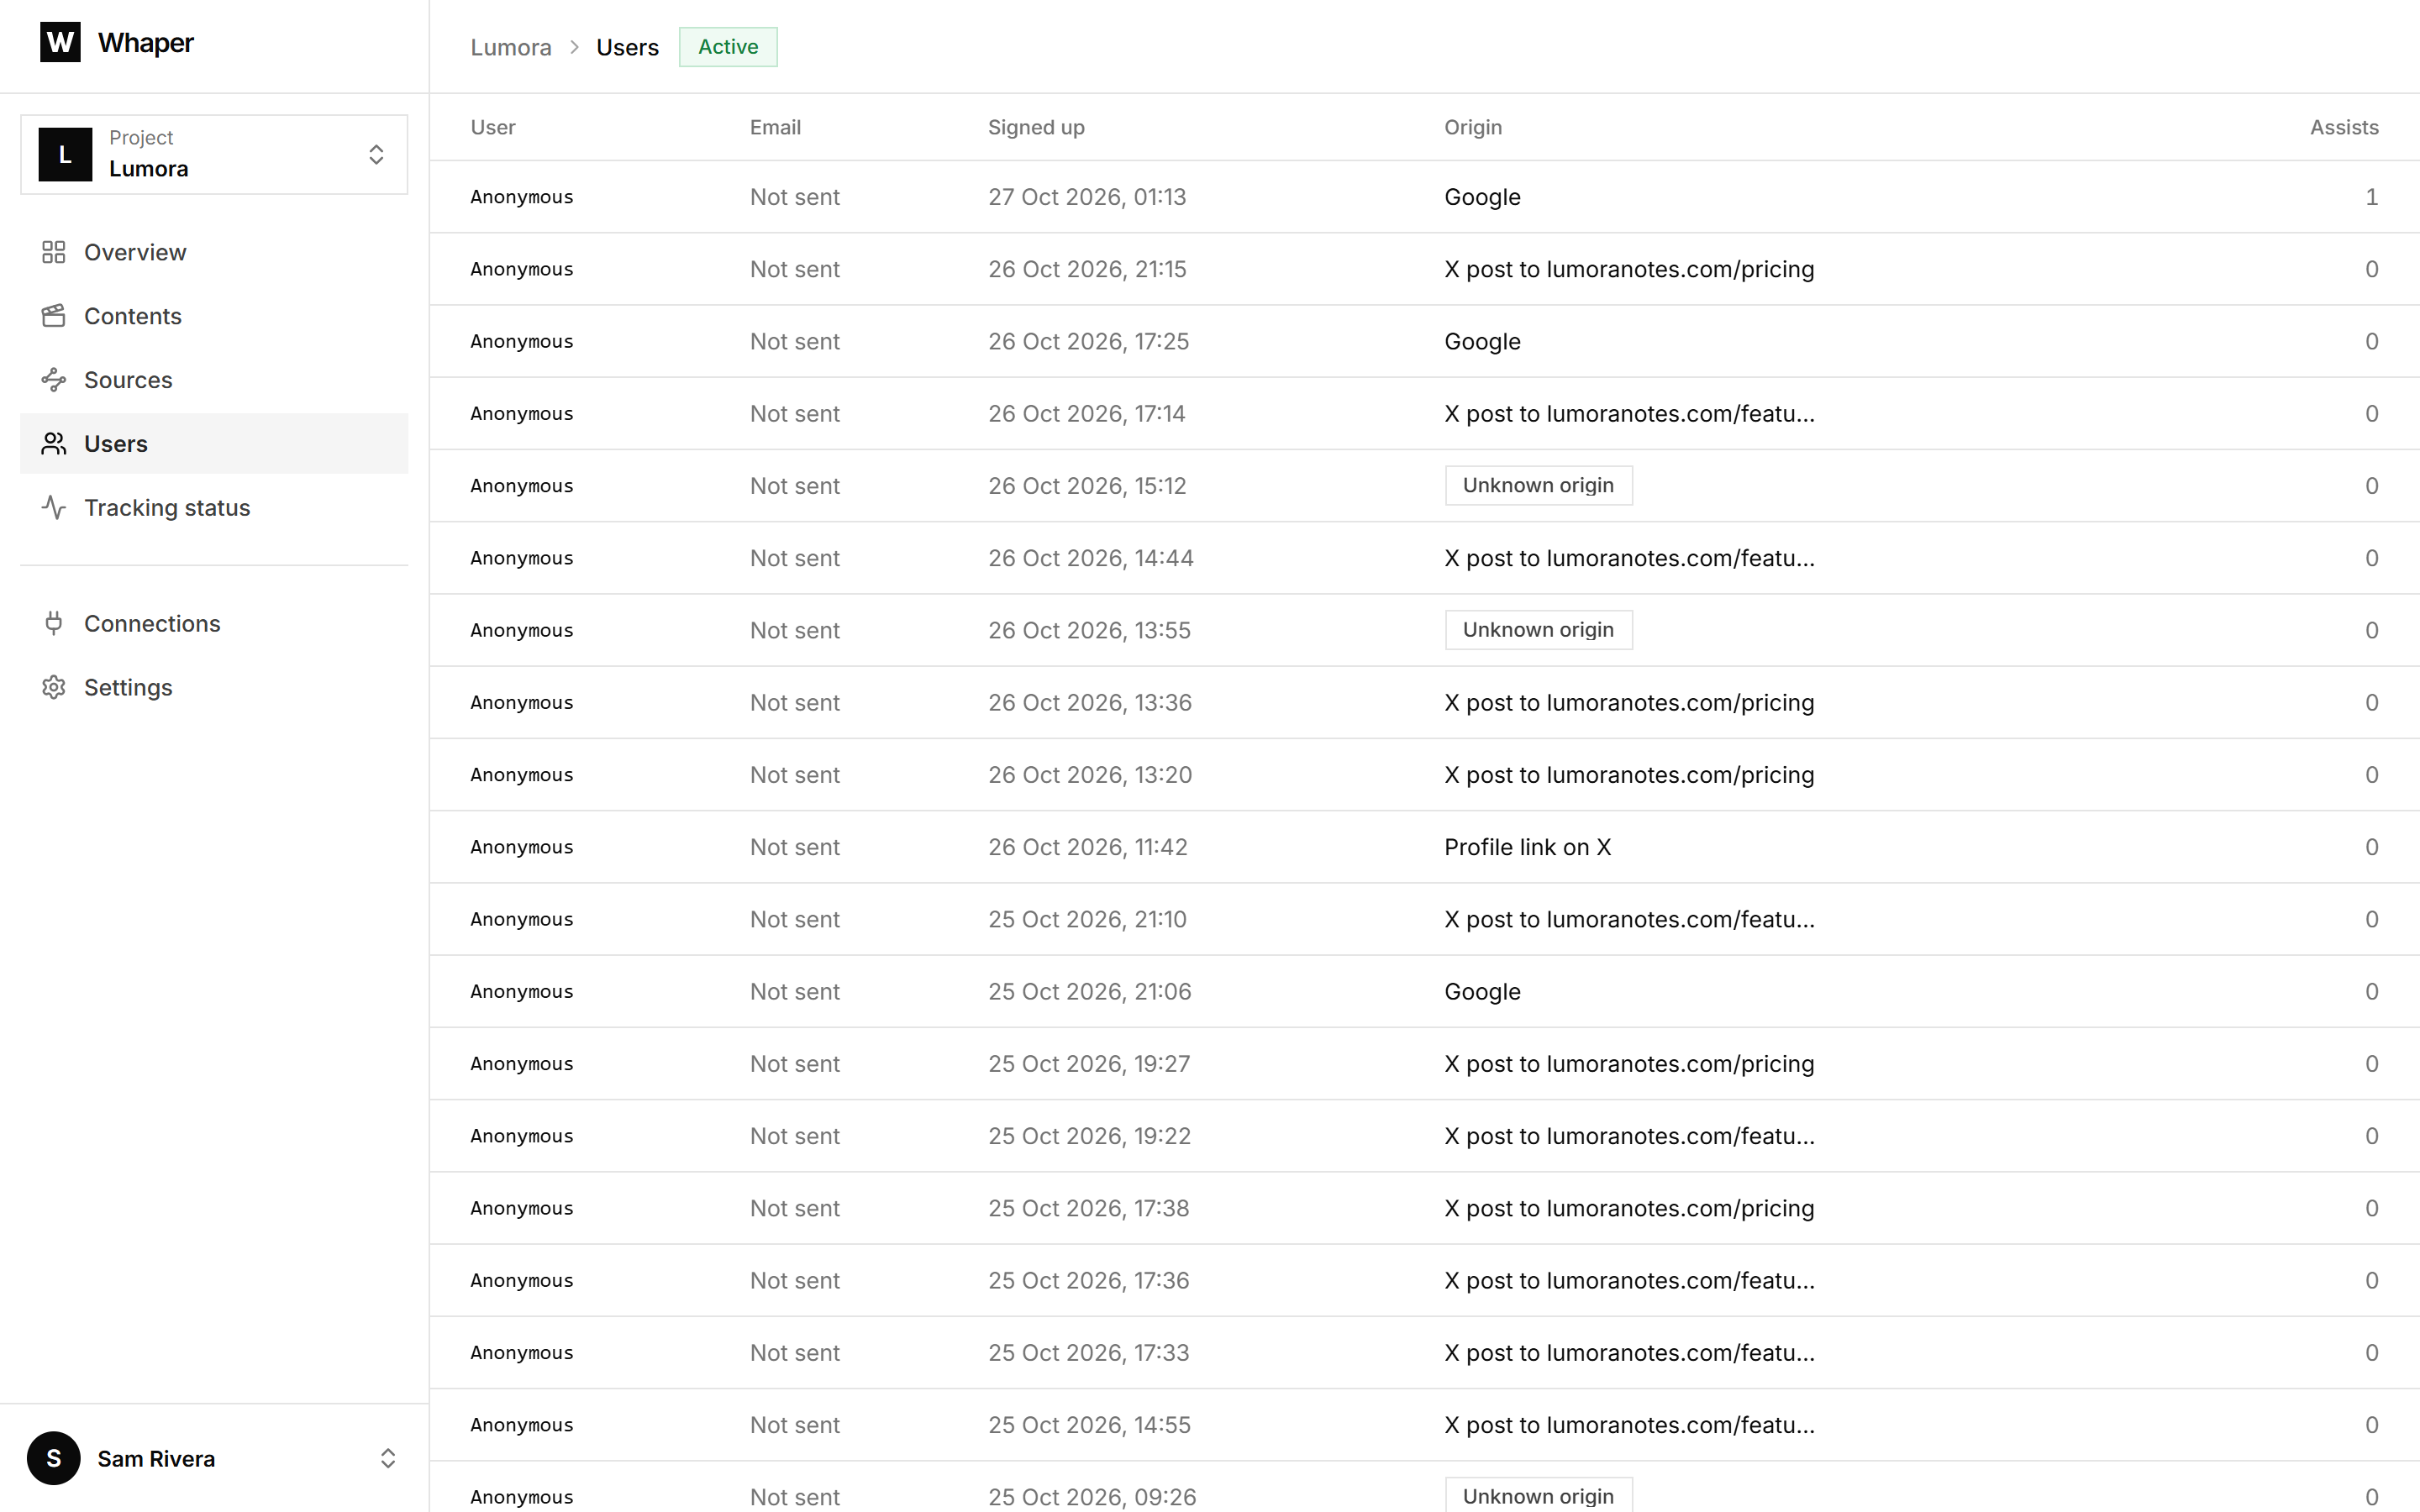Click the Origin column header
This screenshot has width=2420, height=1512.
pyautogui.click(x=1473, y=127)
